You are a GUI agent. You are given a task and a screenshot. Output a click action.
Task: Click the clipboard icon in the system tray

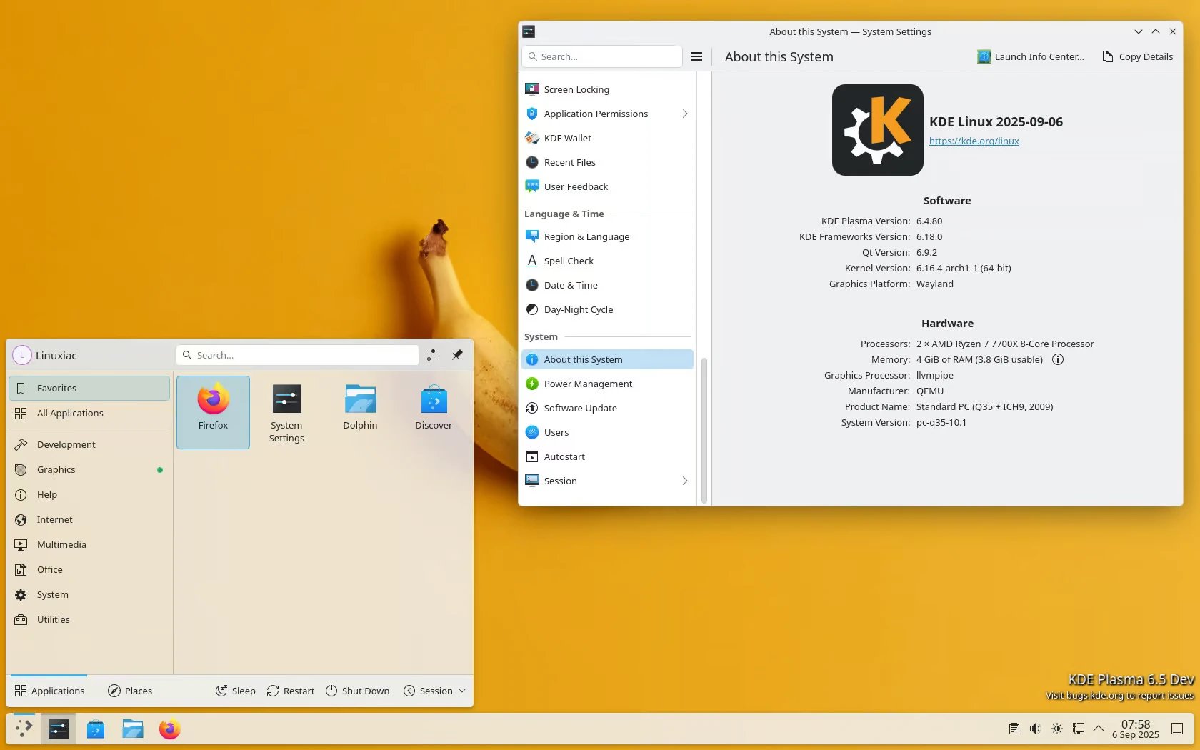[1014, 729]
